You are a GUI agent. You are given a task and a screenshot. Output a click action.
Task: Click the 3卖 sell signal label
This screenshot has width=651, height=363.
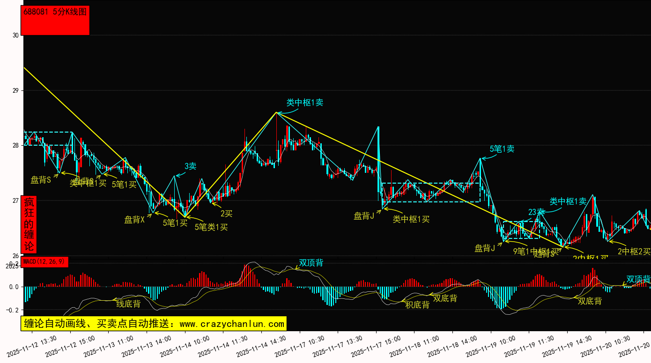point(190,166)
